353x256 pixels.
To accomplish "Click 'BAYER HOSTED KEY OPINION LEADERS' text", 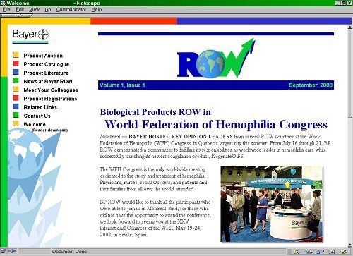I will pos(181,137).
